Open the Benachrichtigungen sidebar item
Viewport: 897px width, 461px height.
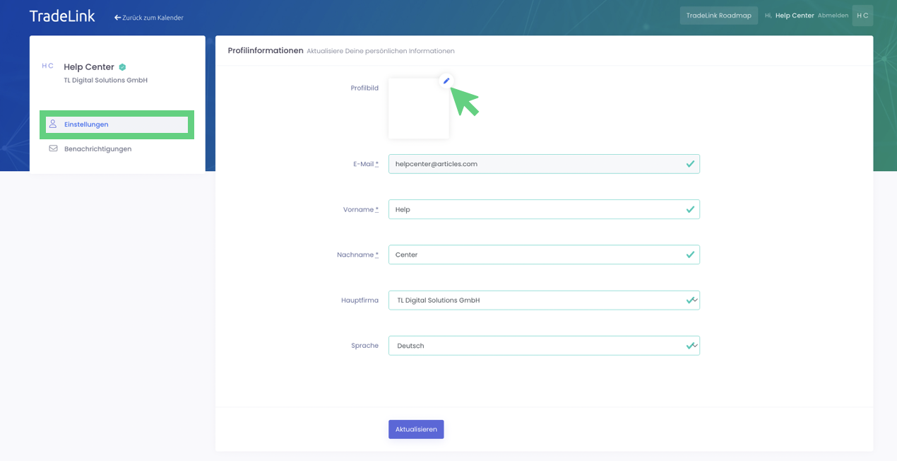(x=97, y=149)
